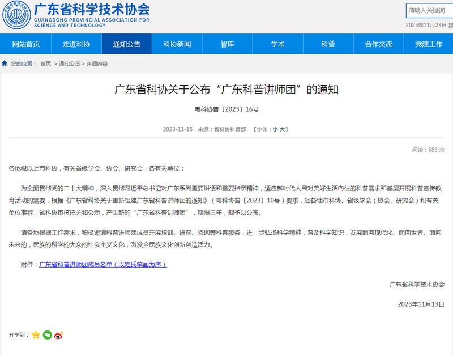Set font size to large (大)
The width and height of the screenshot is (453, 356).
[282, 129]
